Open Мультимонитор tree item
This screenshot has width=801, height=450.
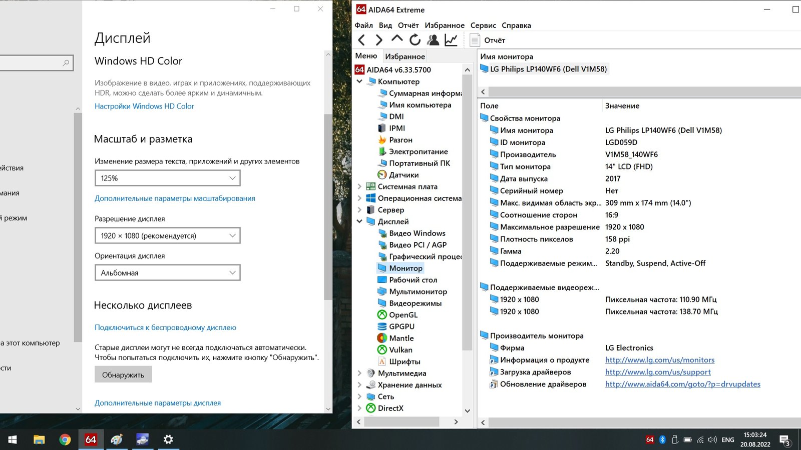coord(418,291)
